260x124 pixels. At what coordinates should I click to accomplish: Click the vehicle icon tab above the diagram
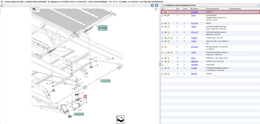(34, 9)
